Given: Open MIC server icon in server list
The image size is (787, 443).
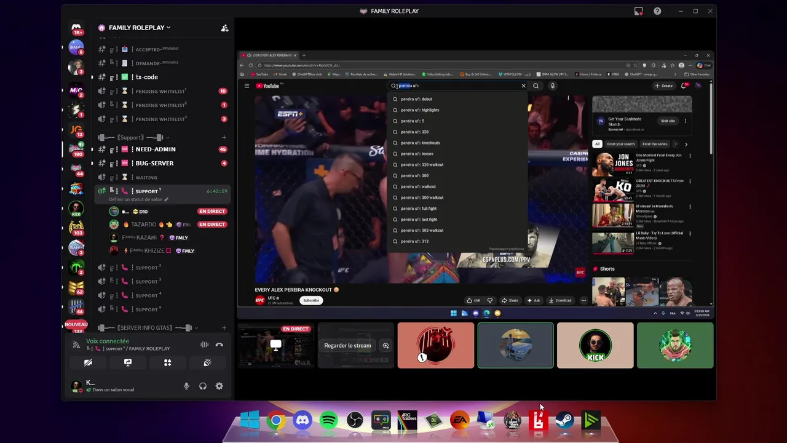Looking at the screenshot, I should coord(76,90).
